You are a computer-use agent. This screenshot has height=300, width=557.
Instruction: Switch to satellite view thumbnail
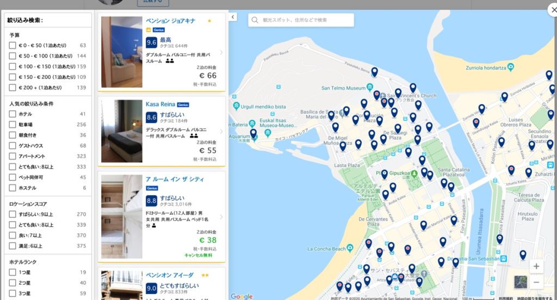[521, 282]
